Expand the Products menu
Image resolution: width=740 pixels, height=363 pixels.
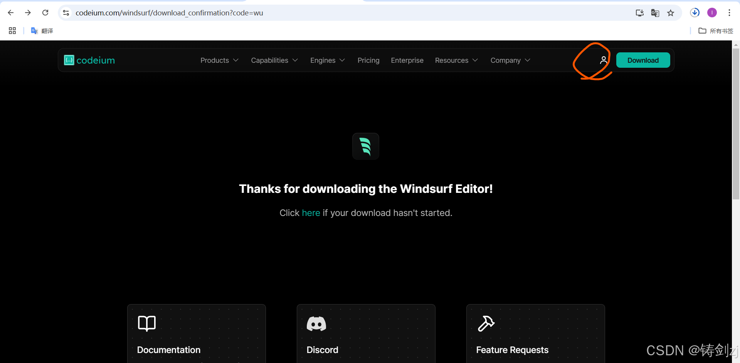click(219, 60)
